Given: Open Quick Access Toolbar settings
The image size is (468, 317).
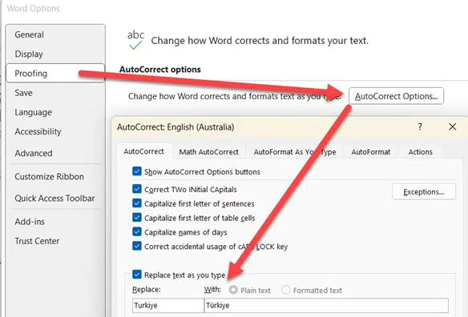Looking at the screenshot, I should tap(54, 199).
